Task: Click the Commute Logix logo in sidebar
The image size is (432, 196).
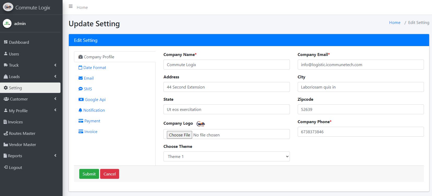Action: (8, 7)
